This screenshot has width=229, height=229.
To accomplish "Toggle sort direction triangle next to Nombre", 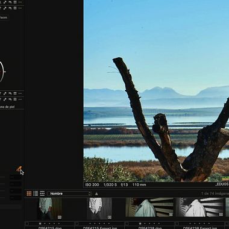I will 96,193.
